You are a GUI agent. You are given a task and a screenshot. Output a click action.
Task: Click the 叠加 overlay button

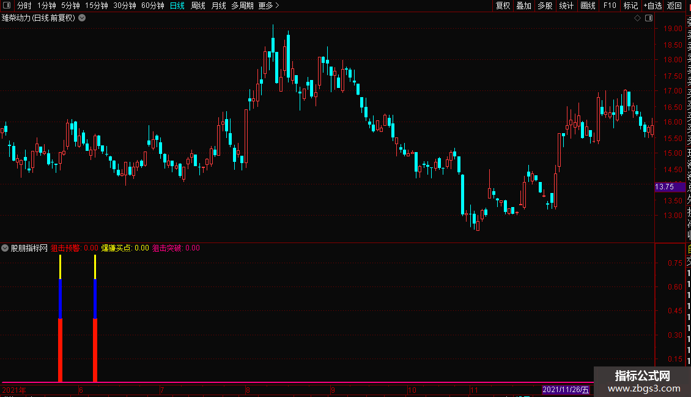(524, 5)
